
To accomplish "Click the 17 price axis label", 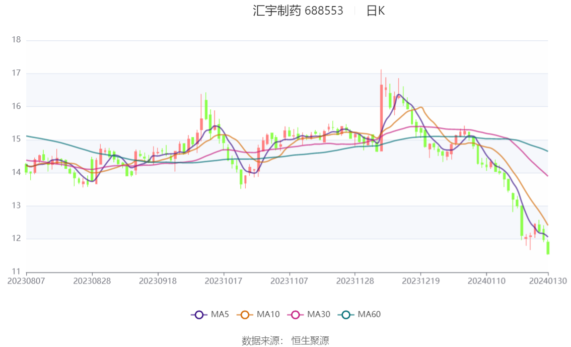I will [x=16, y=73].
